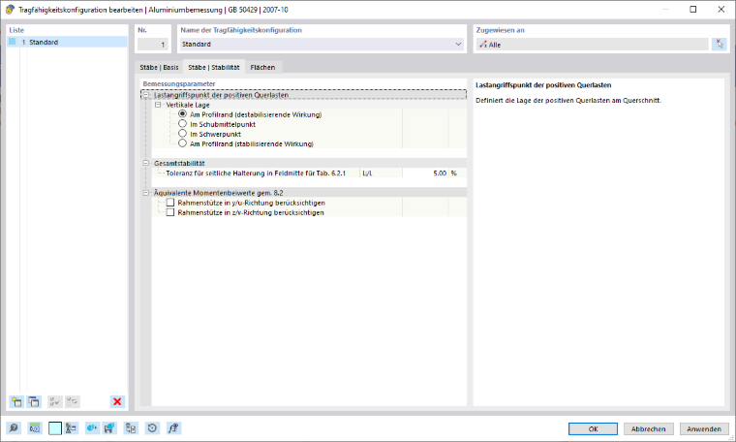Click the pick-objects cursor icon beside Alle

pyautogui.click(x=720, y=45)
